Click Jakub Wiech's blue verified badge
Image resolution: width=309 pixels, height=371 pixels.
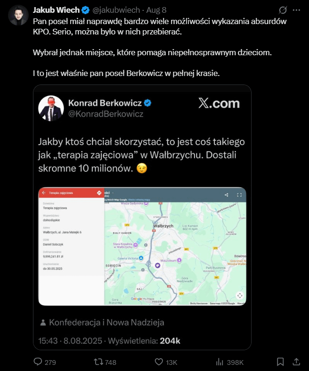pyautogui.click(x=85, y=10)
